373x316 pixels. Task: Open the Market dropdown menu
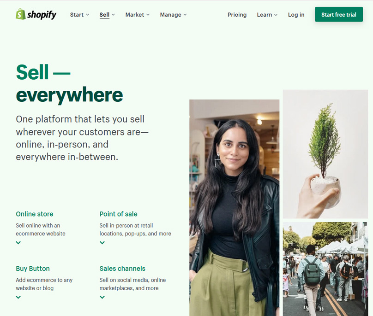(138, 15)
